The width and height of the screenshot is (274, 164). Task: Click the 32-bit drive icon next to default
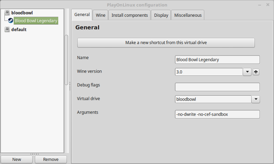[x=7, y=29]
